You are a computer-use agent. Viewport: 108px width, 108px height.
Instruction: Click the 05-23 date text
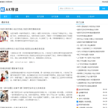coord(105,95)
